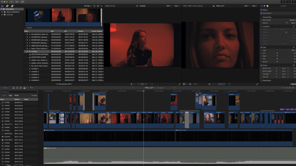The height and width of the screenshot is (166, 296).
Task: Sort clips by the Duration column
Action: pos(81,31)
